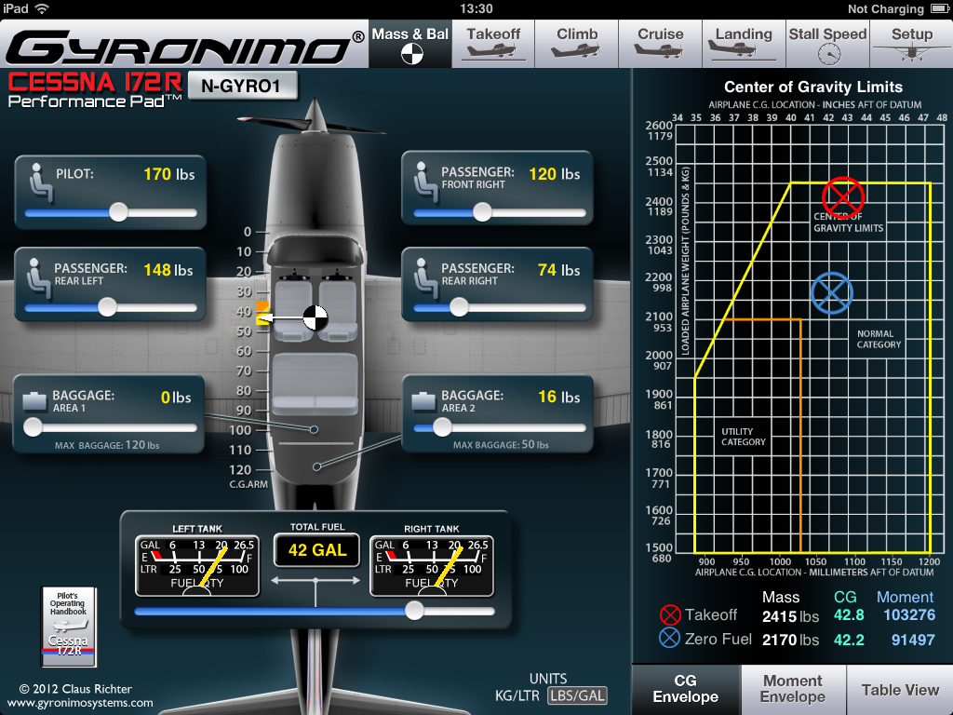Show the CG Envelope view

pyautogui.click(x=686, y=689)
